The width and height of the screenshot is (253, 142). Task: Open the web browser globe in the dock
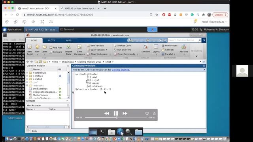coord(120,132)
